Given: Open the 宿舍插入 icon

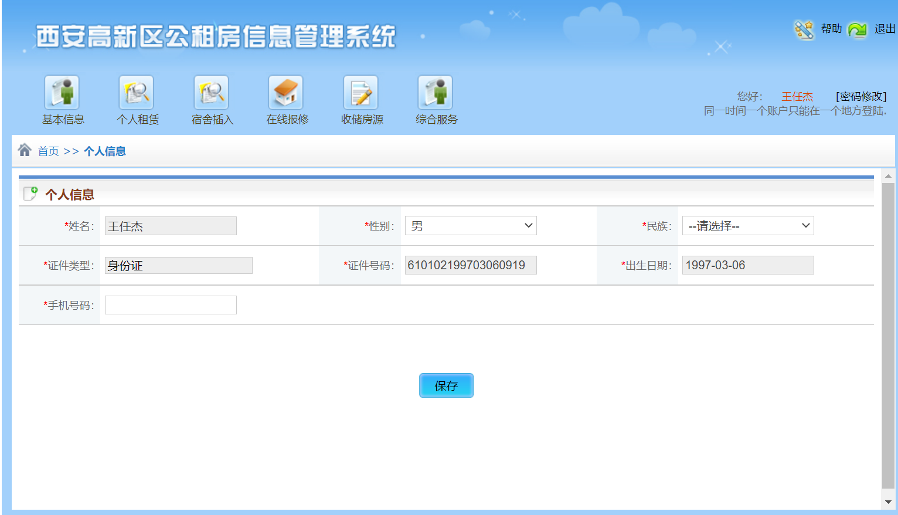Looking at the screenshot, I should pyautogui.click(x=212, y=93).
